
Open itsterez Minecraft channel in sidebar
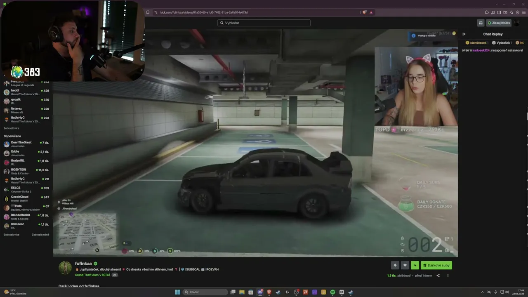click(26, 110)
